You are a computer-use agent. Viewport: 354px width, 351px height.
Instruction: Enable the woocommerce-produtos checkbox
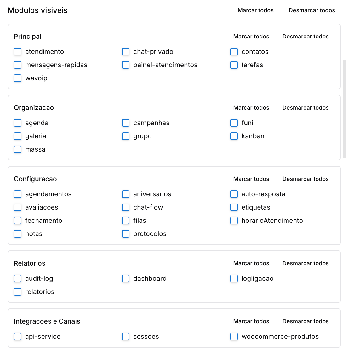click(234, 337)
